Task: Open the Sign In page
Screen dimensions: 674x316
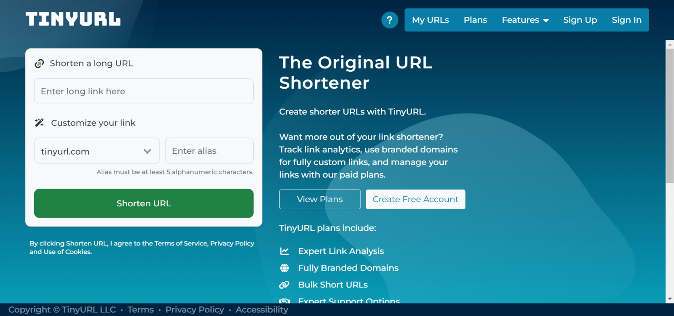Action: pyautogui.click(x=626, y=20)
